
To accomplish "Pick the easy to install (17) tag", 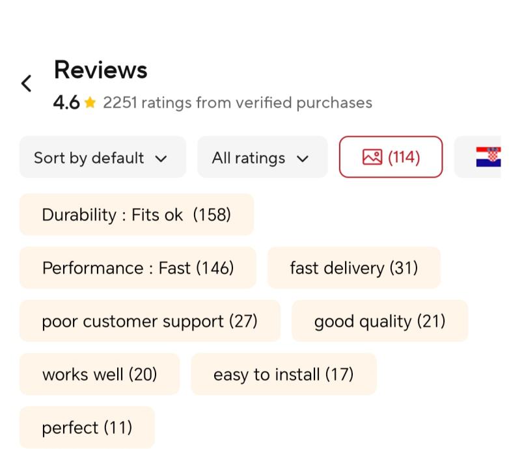I will coord(283,375).
